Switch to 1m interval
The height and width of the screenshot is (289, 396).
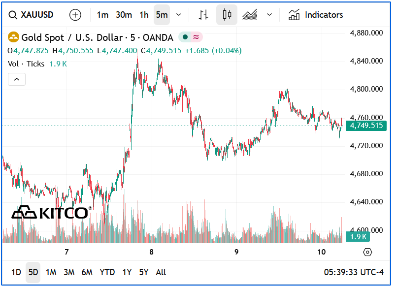pos(102,15)
